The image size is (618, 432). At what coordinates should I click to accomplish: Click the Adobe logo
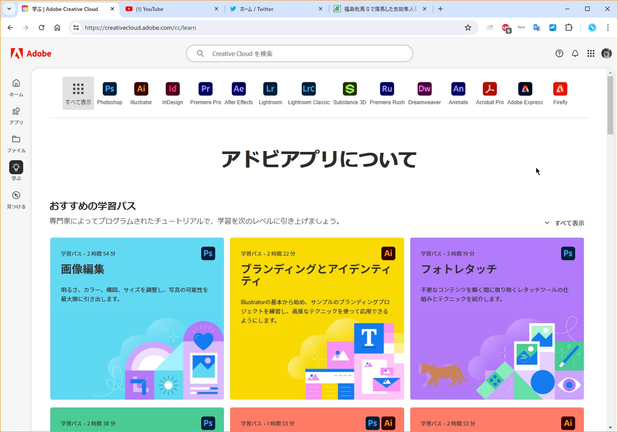click(31, 53)
